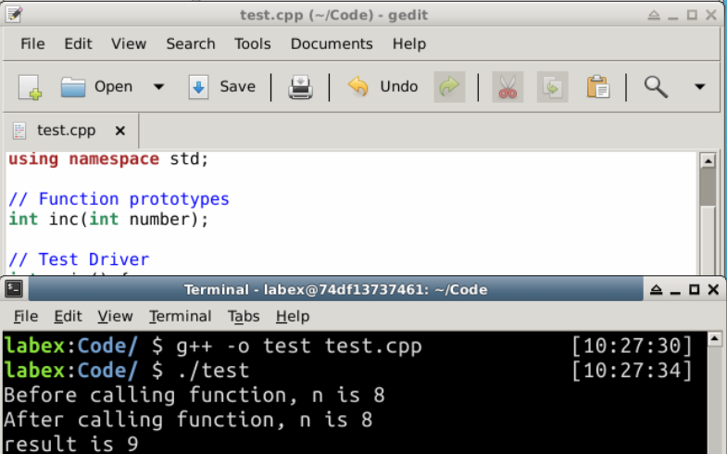Open the Terminal Tabs menu
The width and height of the screenshot is (727, 454).
click(244, 316)
